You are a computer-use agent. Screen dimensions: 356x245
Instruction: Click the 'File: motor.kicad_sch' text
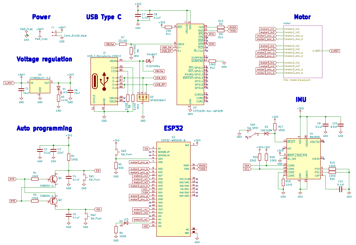[x=297, y=80]
